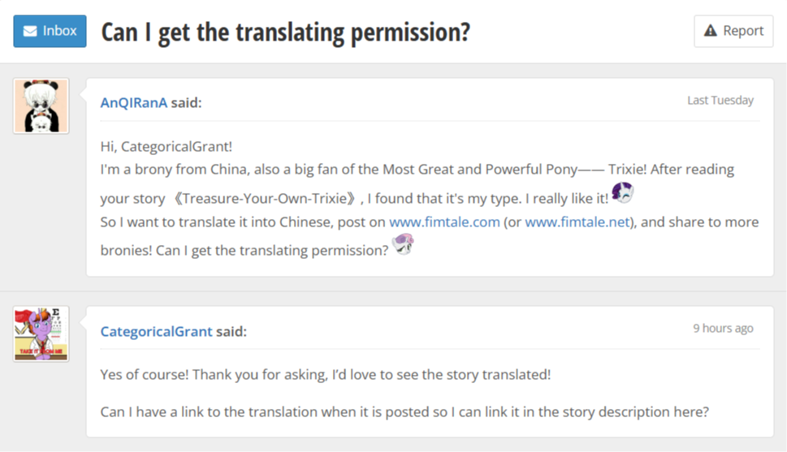Visit CategoricalGrant's user profile link

[156, 331]
